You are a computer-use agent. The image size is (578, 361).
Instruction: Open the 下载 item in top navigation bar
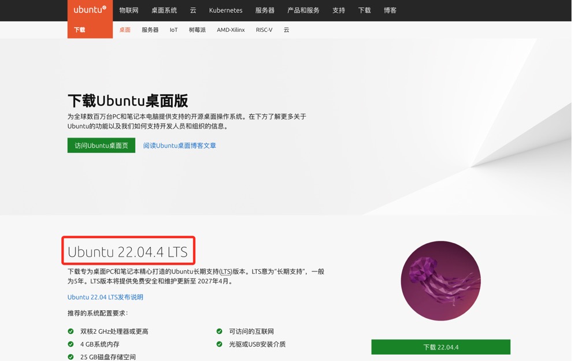pos(364,10)
